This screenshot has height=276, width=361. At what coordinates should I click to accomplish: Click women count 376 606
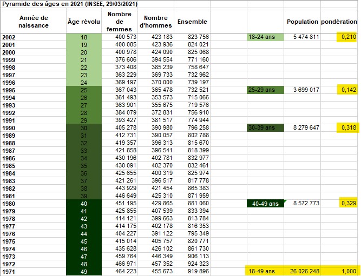(120, 60)
